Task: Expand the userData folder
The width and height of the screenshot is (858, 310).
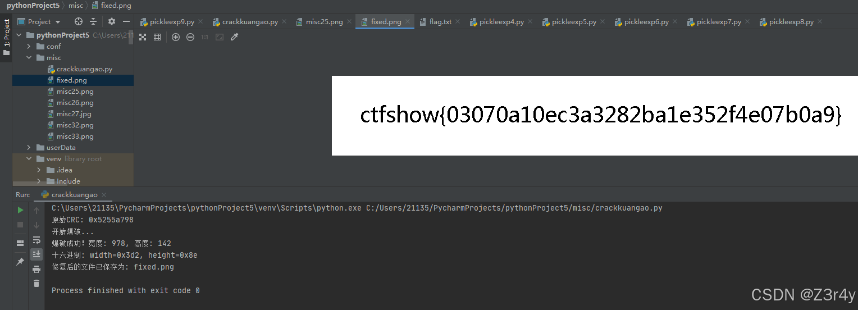Action: tap(29, 147)
